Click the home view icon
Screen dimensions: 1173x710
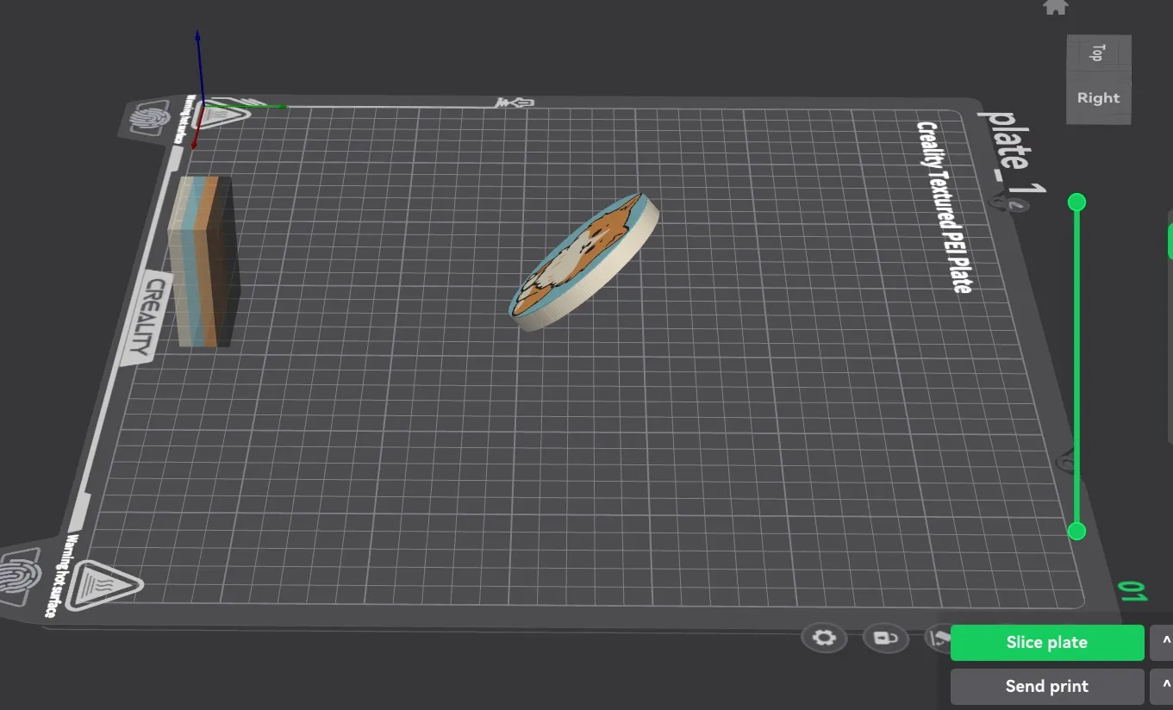tap(1055, 7)
